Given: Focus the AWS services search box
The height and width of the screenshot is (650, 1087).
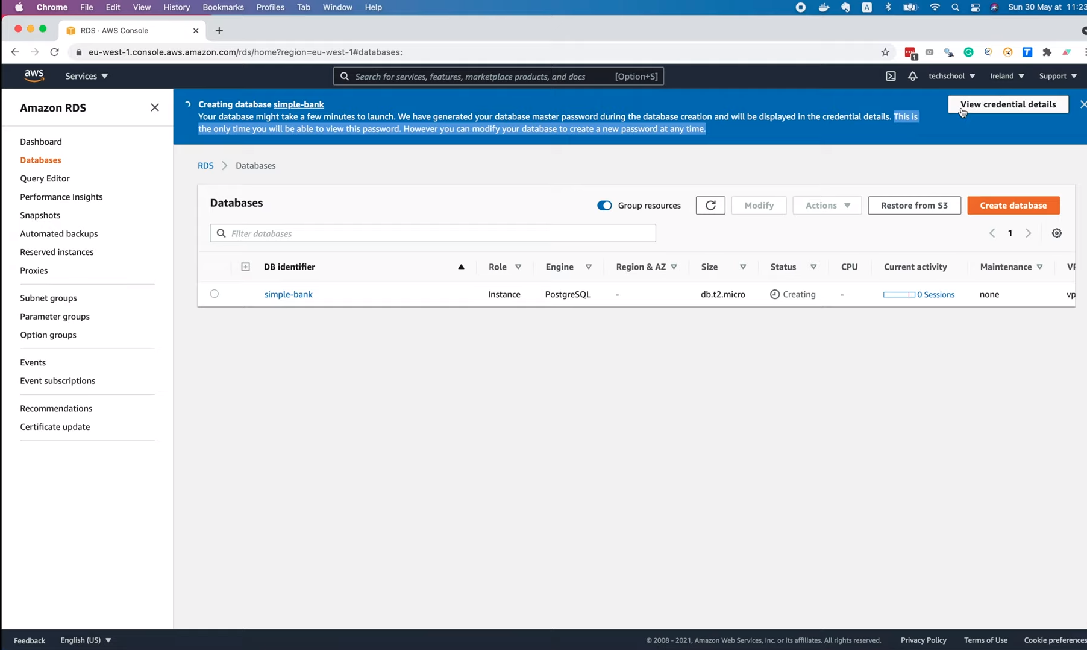Looking at the screenshot, I should point(498,76).
